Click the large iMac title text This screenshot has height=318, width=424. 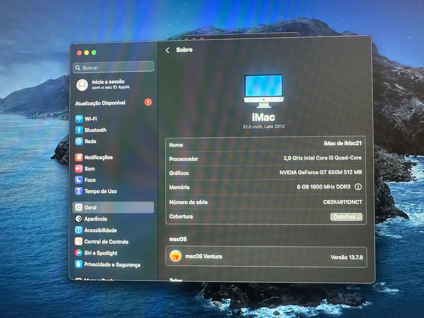263,117
